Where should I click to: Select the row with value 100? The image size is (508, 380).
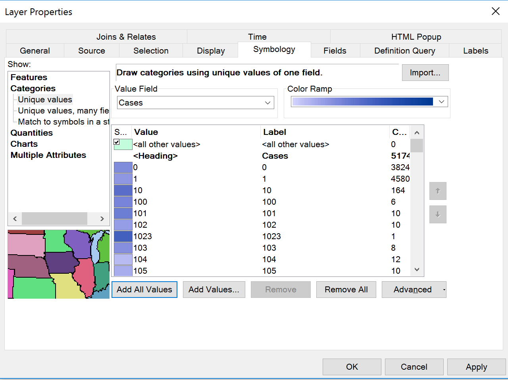tap(262, 202)
